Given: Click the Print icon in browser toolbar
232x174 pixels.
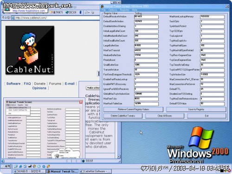Looking at the screenshot, I should (92, 12).
